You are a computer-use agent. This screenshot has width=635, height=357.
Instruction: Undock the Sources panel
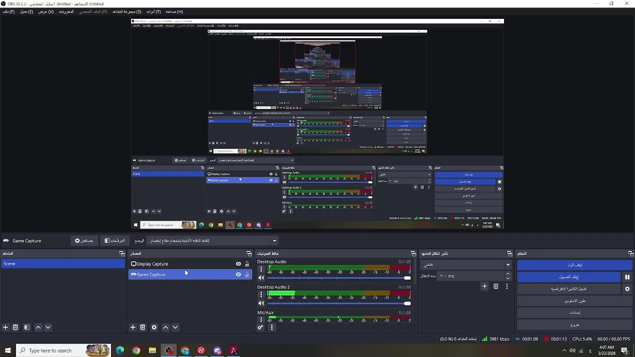click(x=249, y=253)
